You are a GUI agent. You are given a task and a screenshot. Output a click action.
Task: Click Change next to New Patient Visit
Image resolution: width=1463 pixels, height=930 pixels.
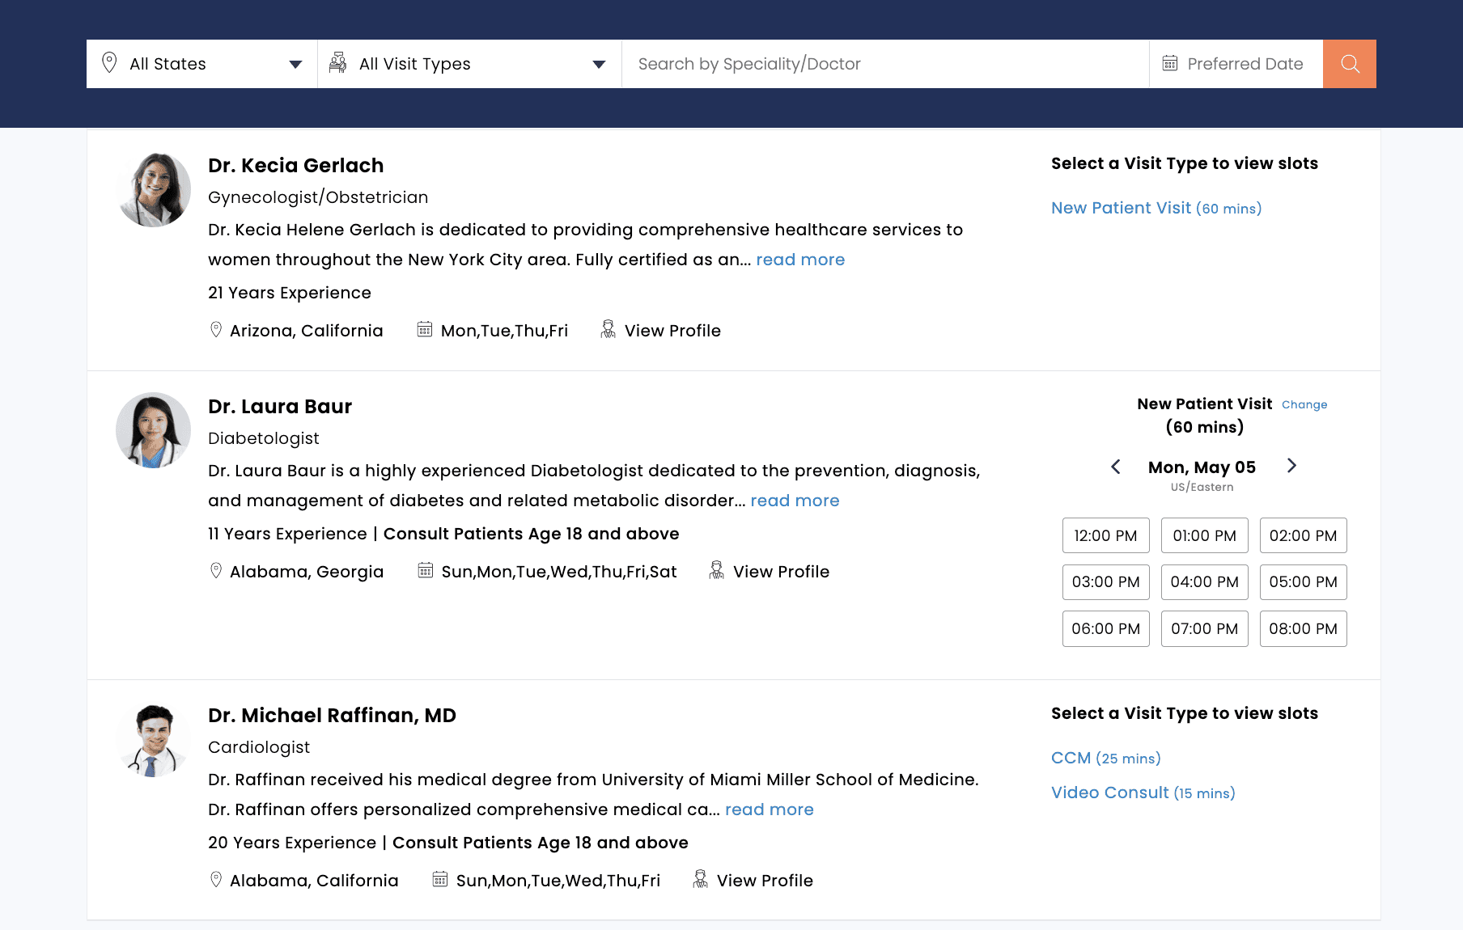(x=1304, y=404)
